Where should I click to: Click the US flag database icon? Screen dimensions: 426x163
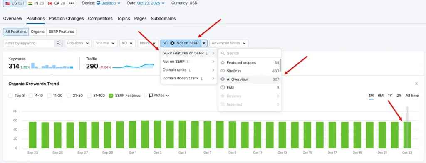point(7,3)
